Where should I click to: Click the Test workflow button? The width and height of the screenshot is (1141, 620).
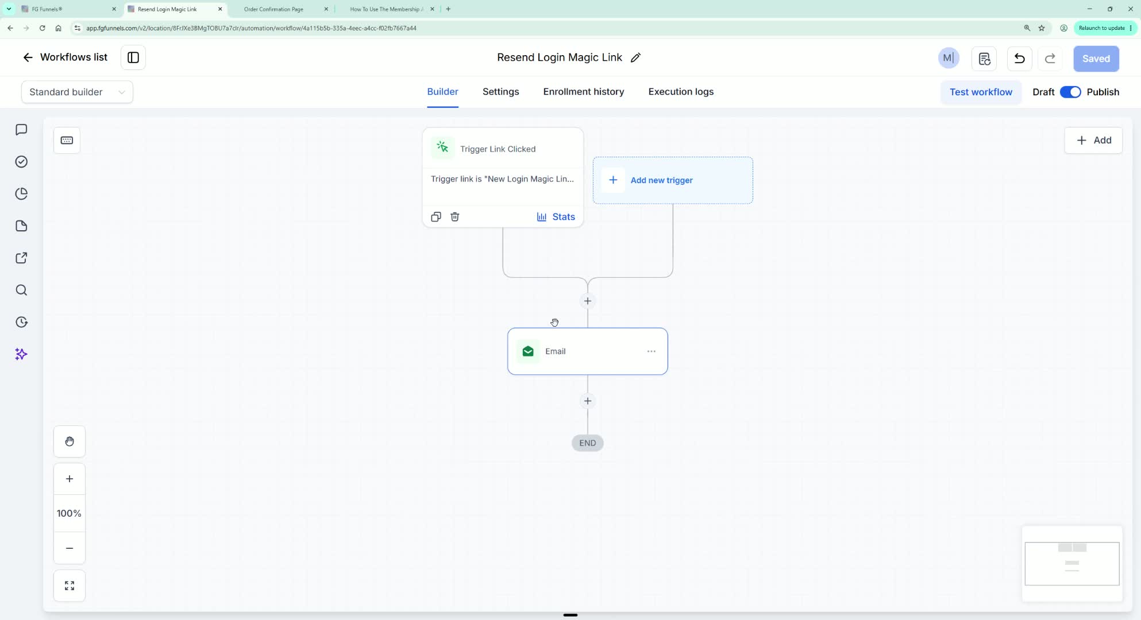[x=981, y=92]
